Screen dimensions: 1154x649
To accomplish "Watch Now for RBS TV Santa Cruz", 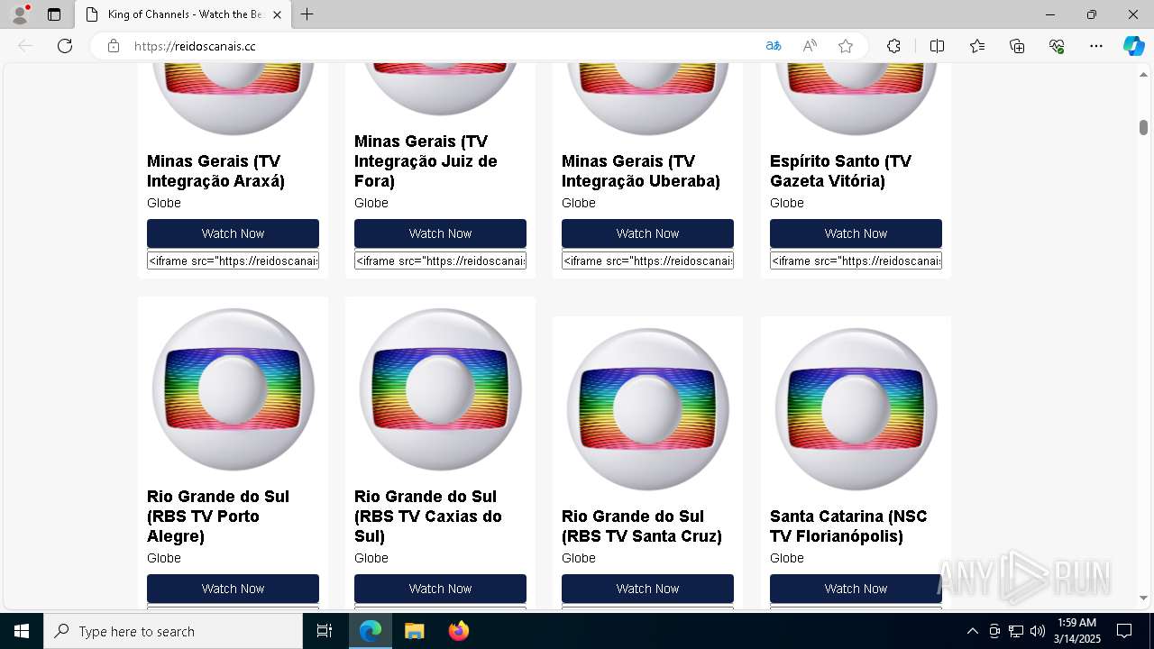I will coord(647,589).
